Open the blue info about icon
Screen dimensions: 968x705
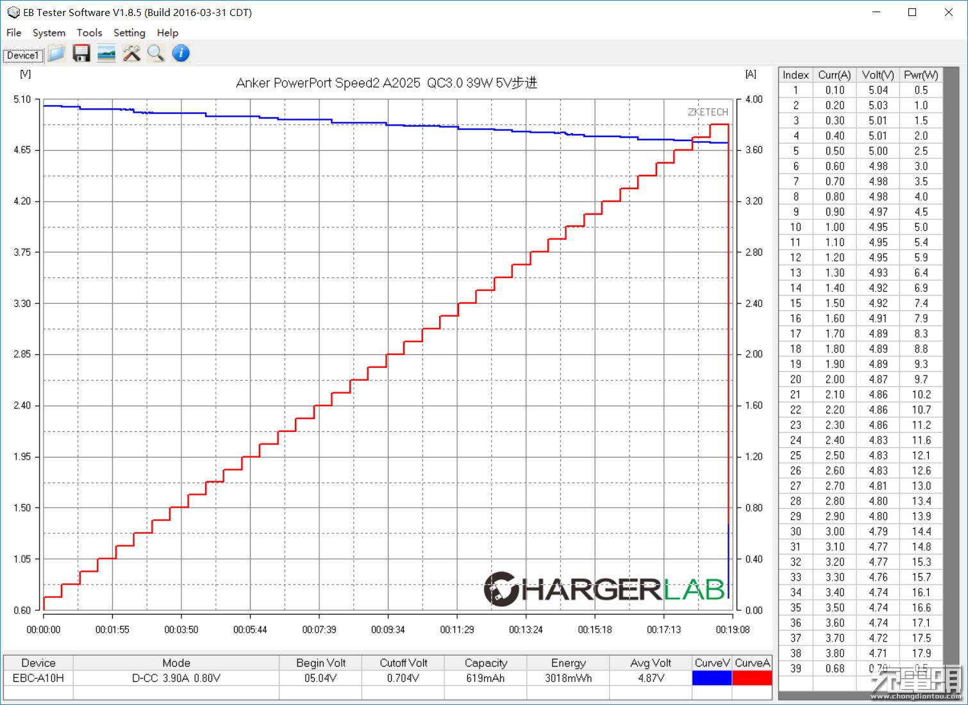point(181,53)
